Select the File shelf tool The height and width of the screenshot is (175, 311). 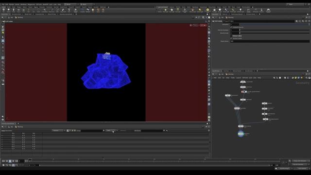point(93,10)
